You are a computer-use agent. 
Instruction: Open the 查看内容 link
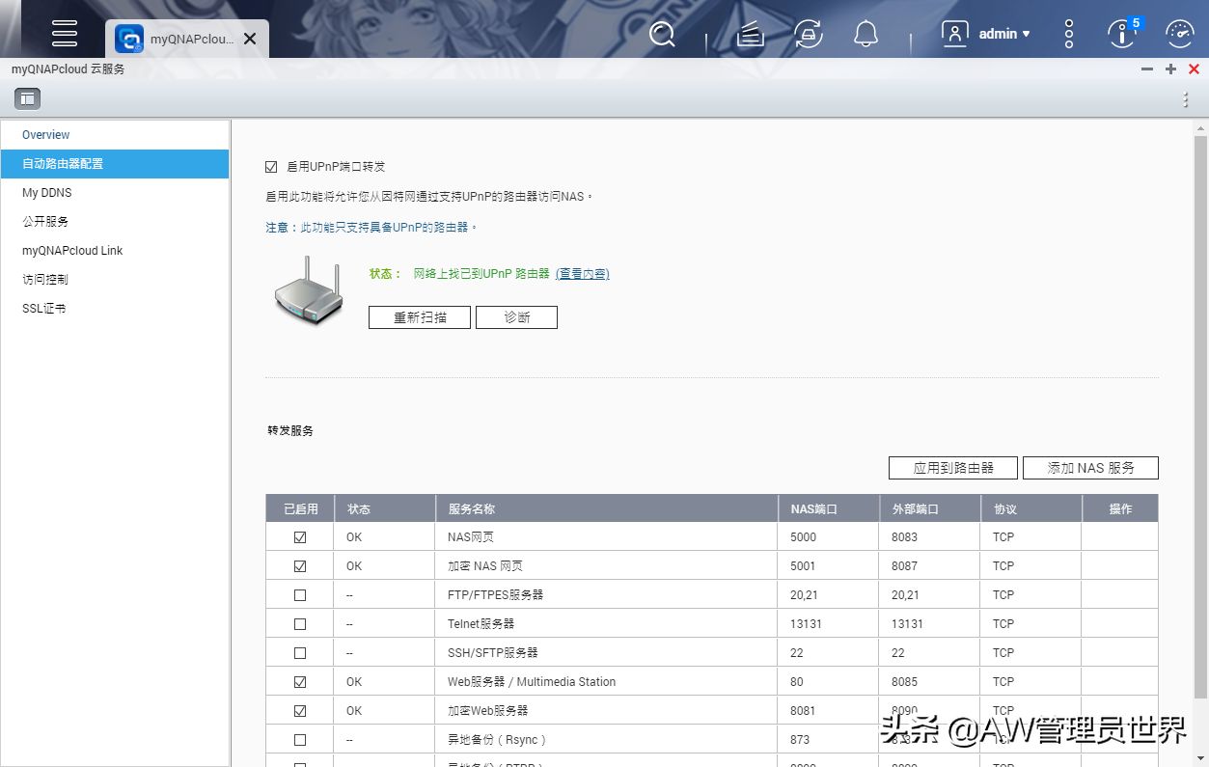coord(583,274)
